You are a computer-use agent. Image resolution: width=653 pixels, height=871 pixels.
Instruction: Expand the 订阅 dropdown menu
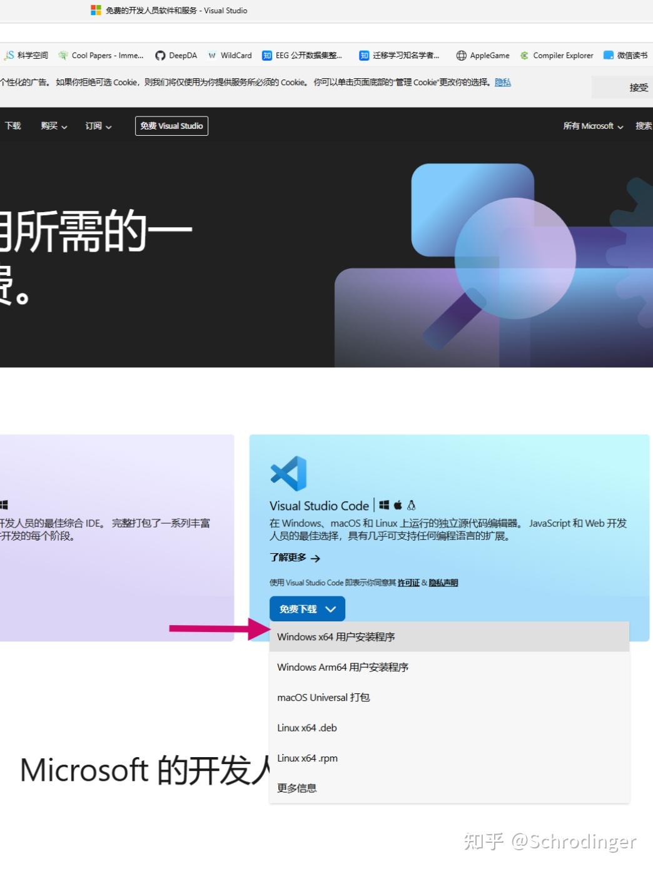pos(96,126)
